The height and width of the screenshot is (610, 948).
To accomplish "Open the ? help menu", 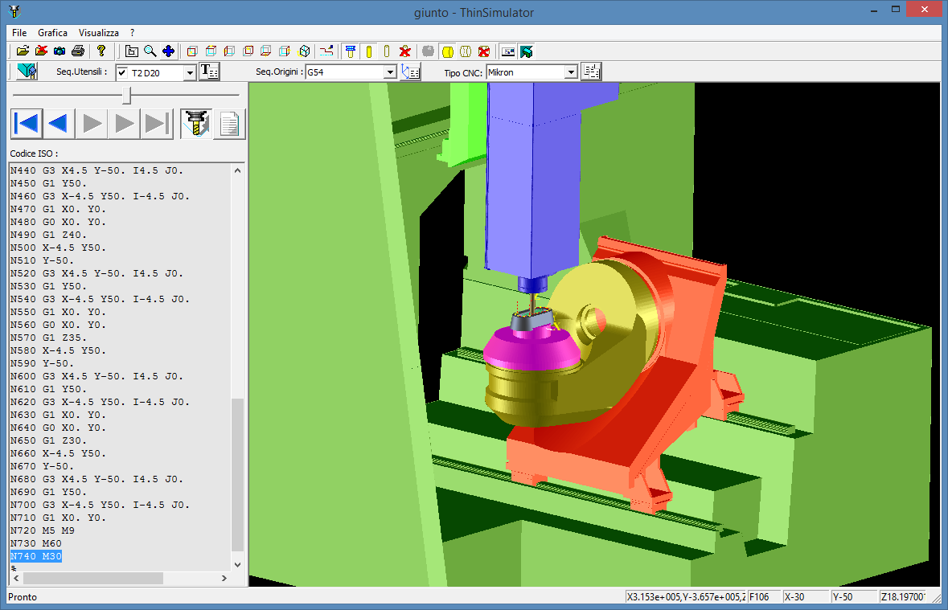I will coord(133,33).
